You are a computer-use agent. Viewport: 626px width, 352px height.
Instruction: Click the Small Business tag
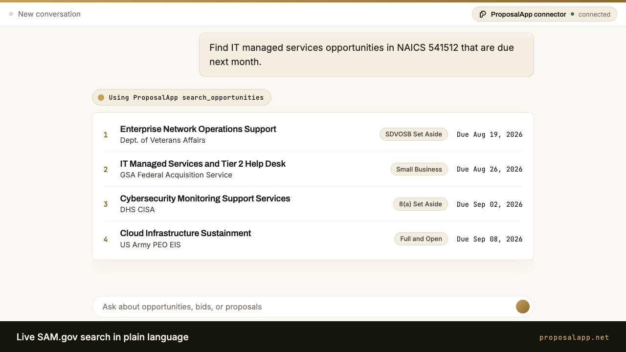pyautogui.click(x=419, y=169)
